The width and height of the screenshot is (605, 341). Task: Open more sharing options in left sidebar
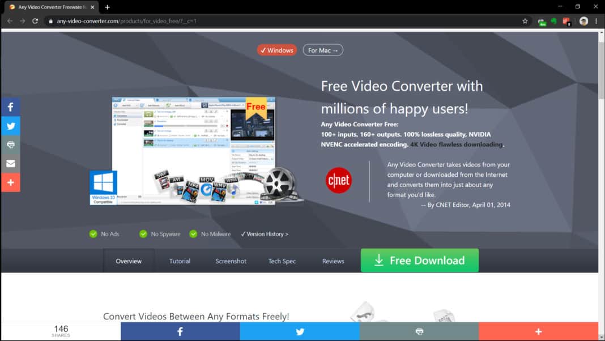(10, 182)
